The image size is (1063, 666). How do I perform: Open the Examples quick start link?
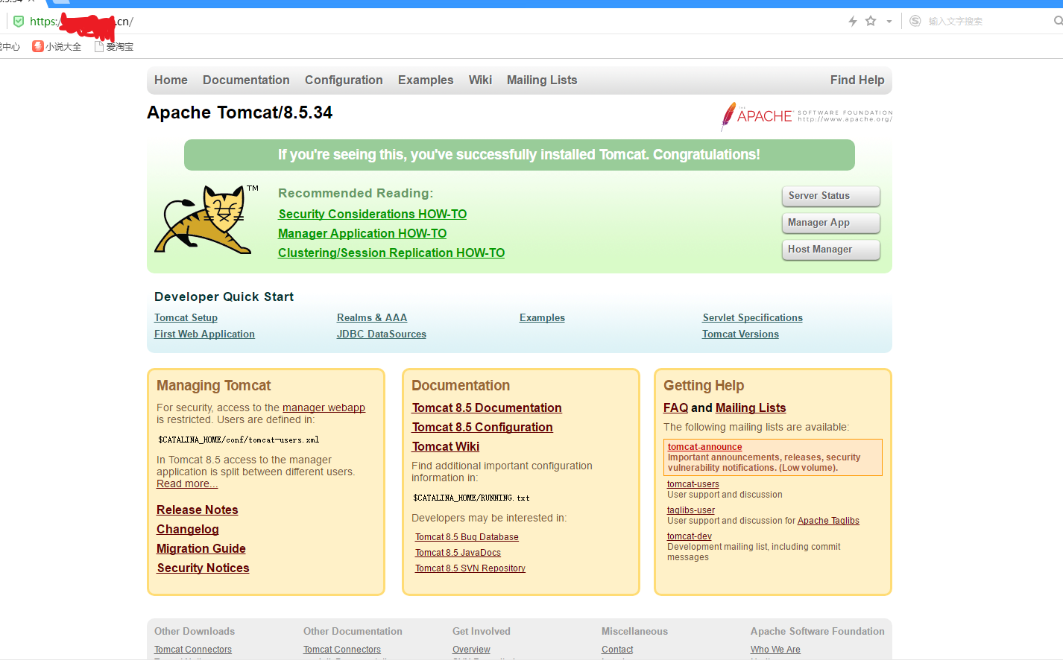[542, 317]
